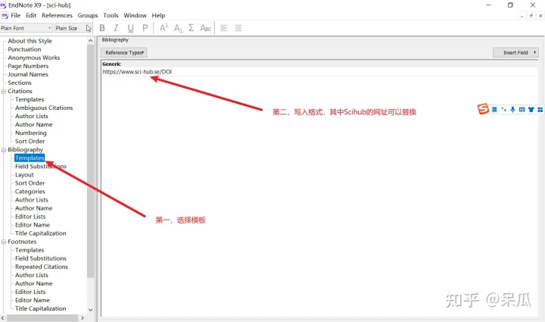
Task: Select Editor Lists under Bibliography
Action: click(30, 216)
